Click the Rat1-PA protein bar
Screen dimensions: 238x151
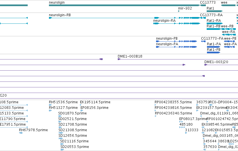coord(213,47)
